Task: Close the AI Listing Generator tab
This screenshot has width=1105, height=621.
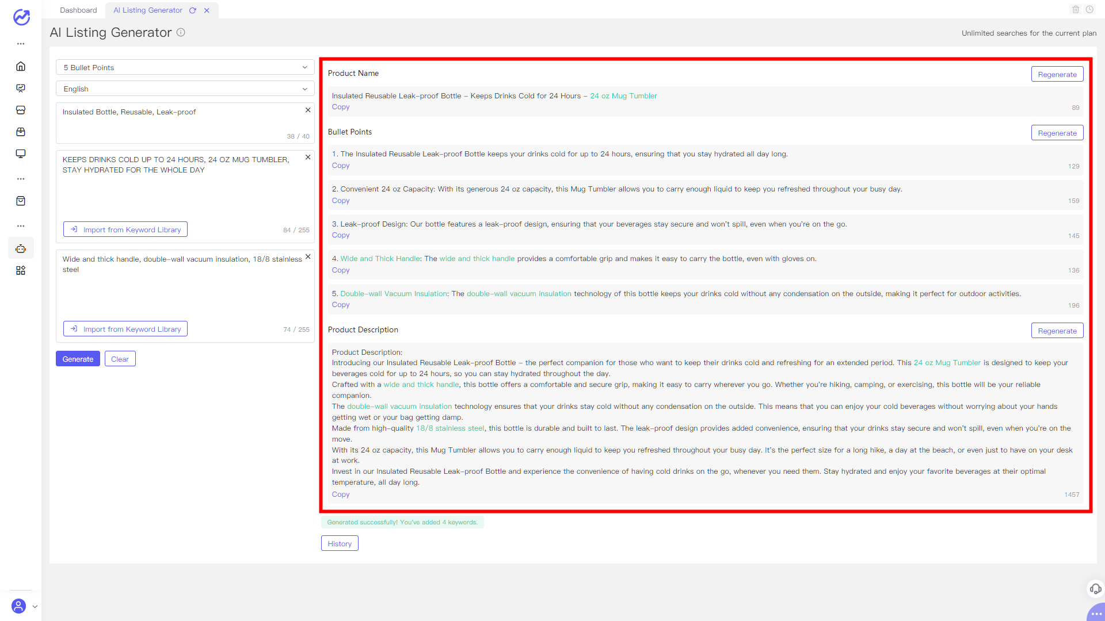Action: [x=207, y=10]
